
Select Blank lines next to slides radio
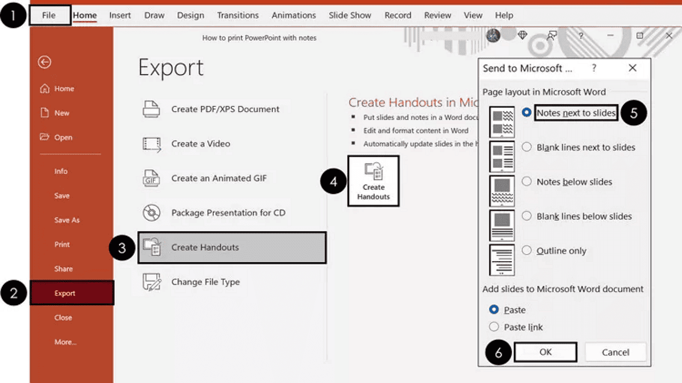(x=526, y=147)
